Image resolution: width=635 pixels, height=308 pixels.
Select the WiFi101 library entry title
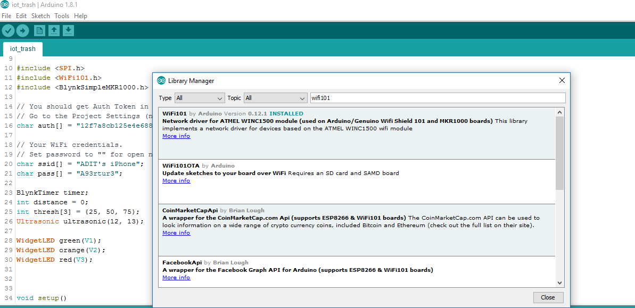[175, 114]
